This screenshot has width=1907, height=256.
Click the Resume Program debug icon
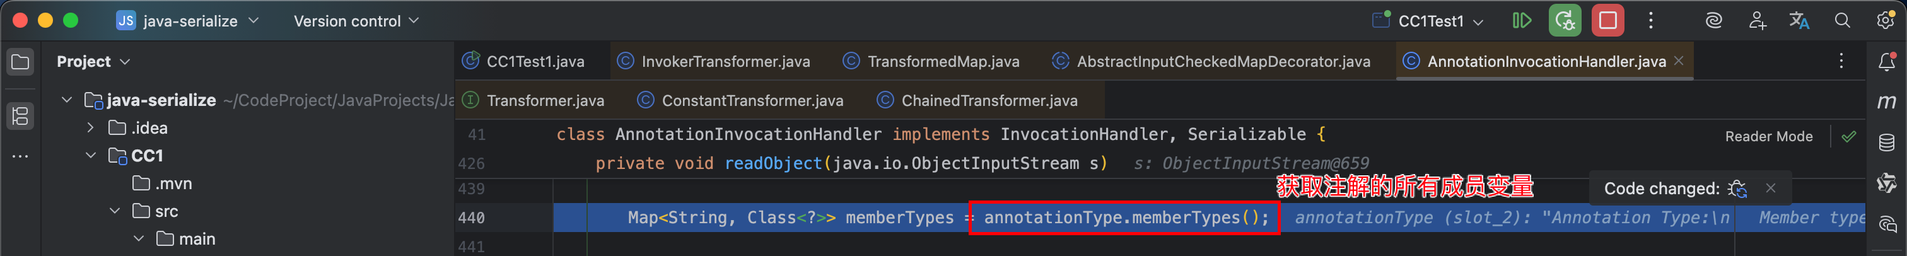click(1521, 21)
